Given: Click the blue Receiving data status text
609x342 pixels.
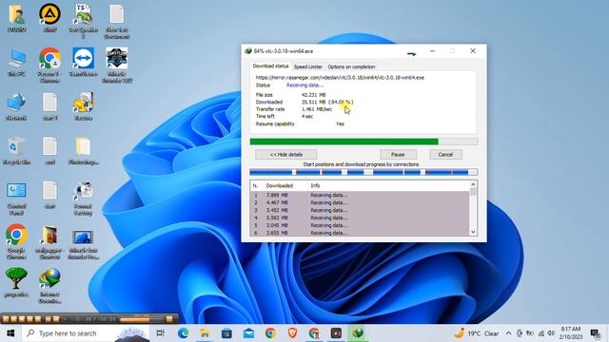Looking at the screenshot, I should [x=304, y=85].
